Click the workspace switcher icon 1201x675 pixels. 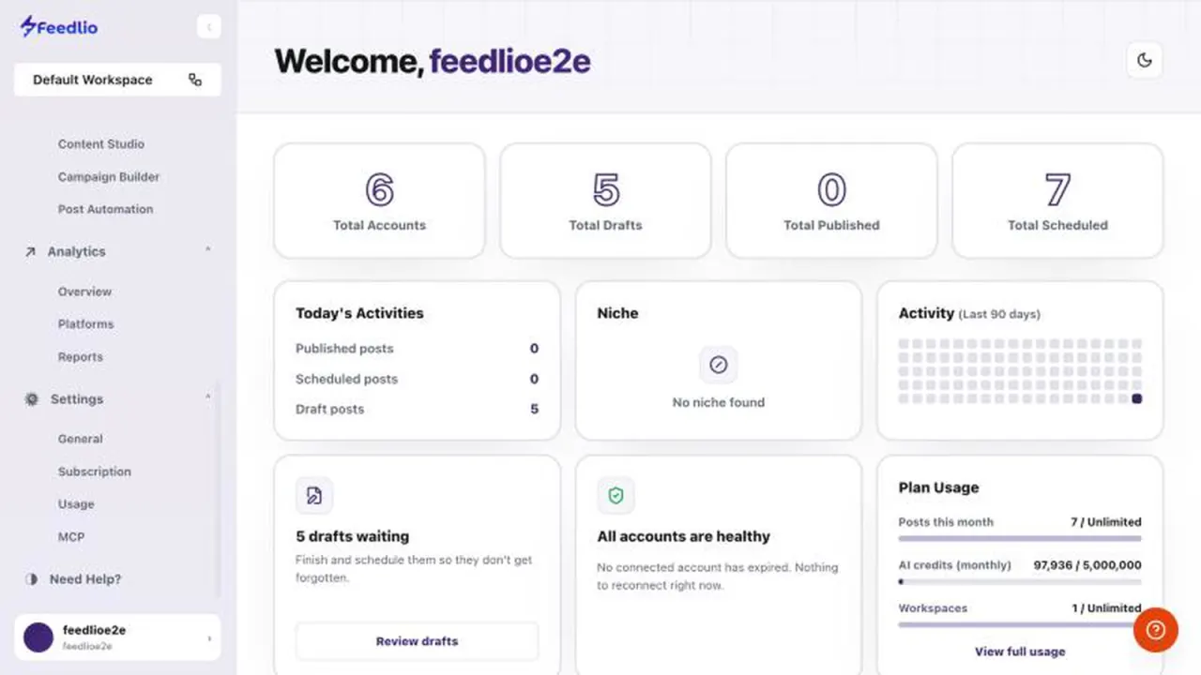tap(195, 80)
